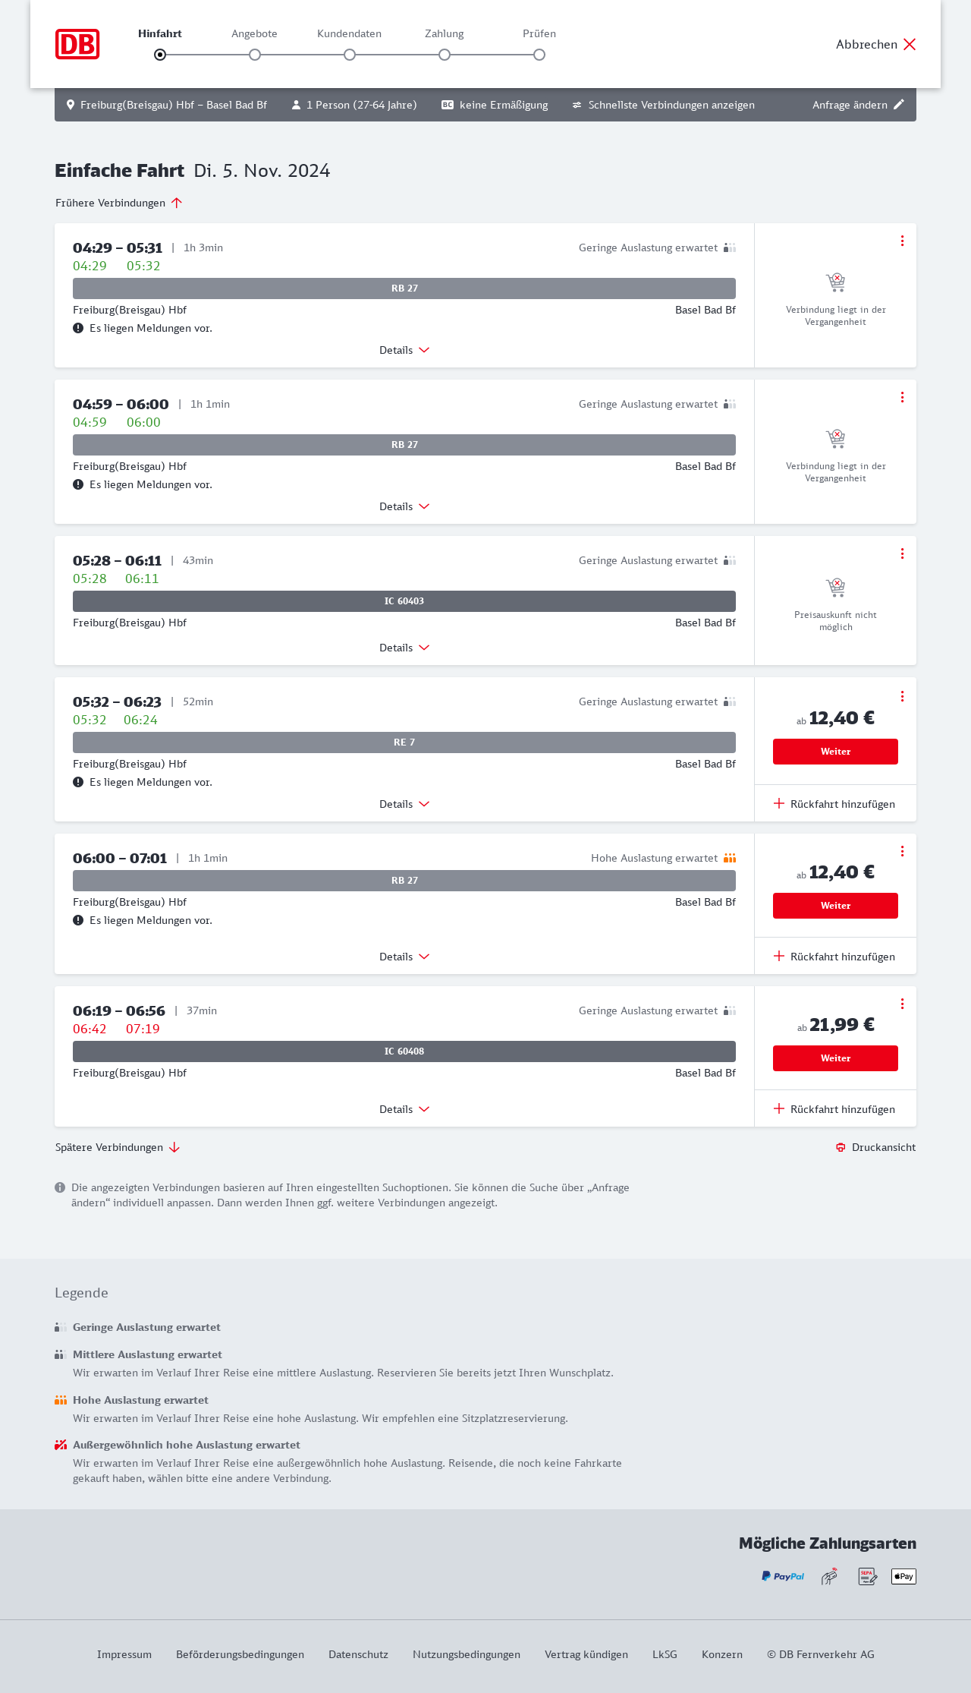Click Weiter for the RE 7 connection
Image resolution: width=971 pixels, height=1693 pixels.
(835, 752)
